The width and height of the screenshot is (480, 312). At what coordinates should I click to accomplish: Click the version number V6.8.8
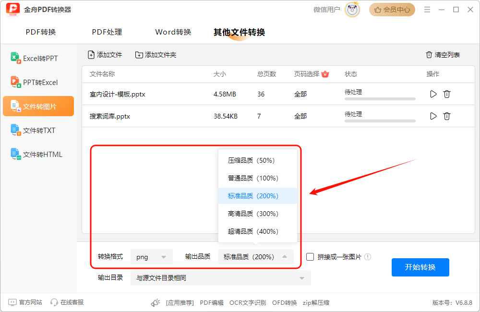464,303
